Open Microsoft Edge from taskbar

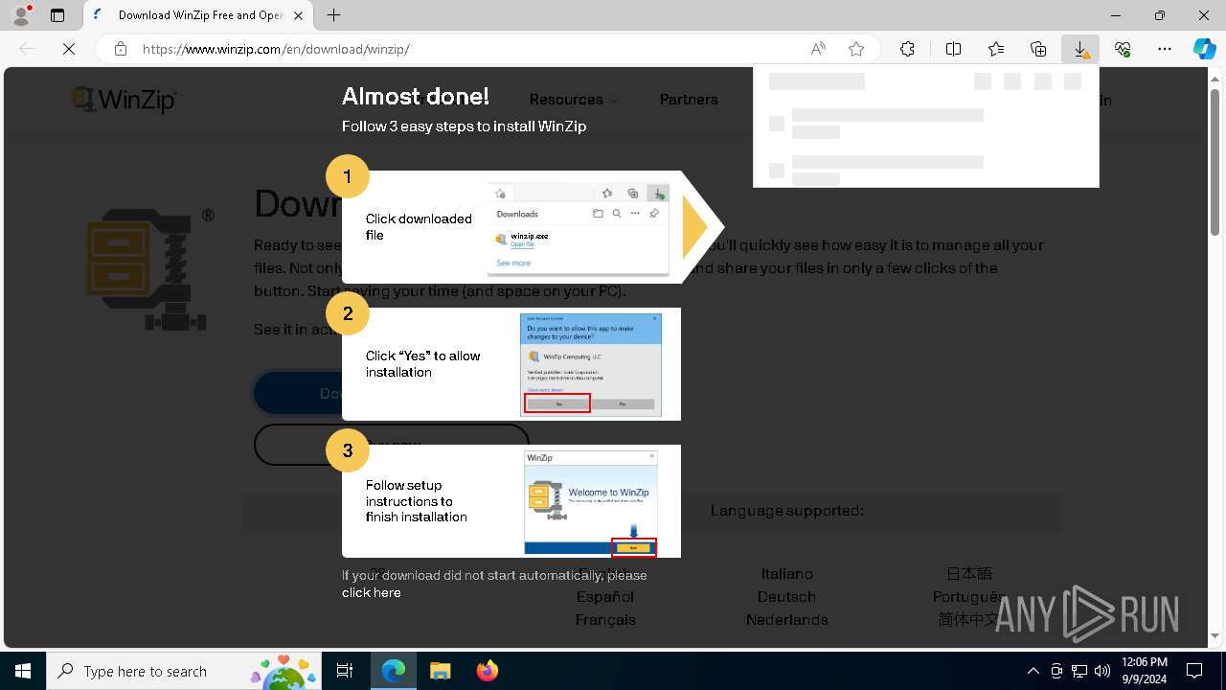click(394, 671)
